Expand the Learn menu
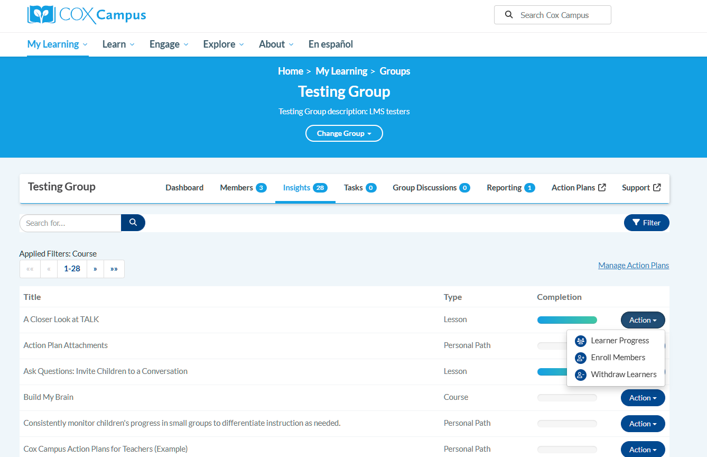Screen dimensions: 707x457 click(x=118, y=44)
